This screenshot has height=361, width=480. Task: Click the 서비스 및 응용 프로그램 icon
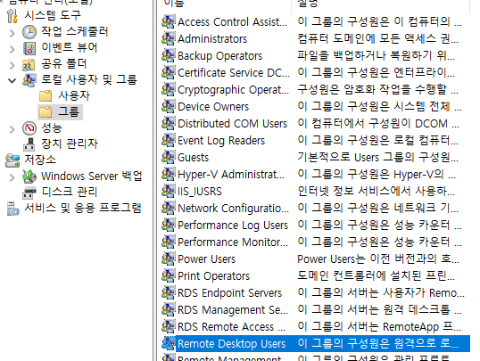click(x=12, y=209)
